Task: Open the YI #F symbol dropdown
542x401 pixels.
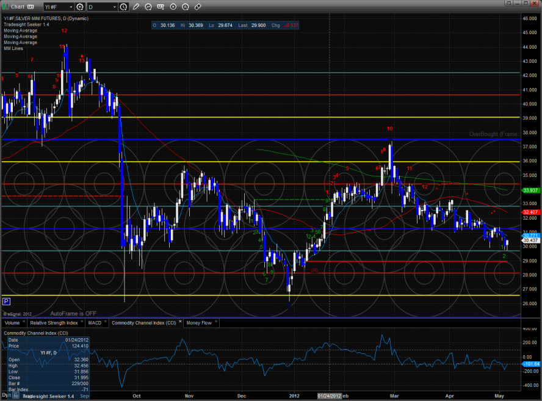Action: [x=71, y=7]
